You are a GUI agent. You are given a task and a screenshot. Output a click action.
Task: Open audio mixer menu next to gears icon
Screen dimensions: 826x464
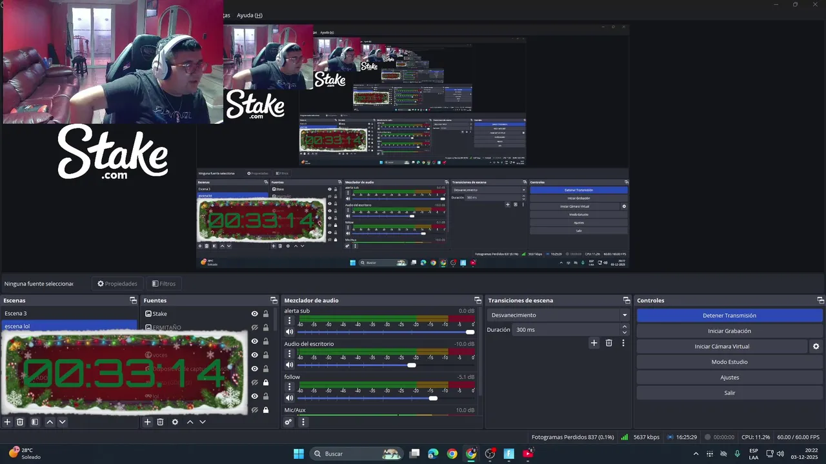(x=303, y=422)
